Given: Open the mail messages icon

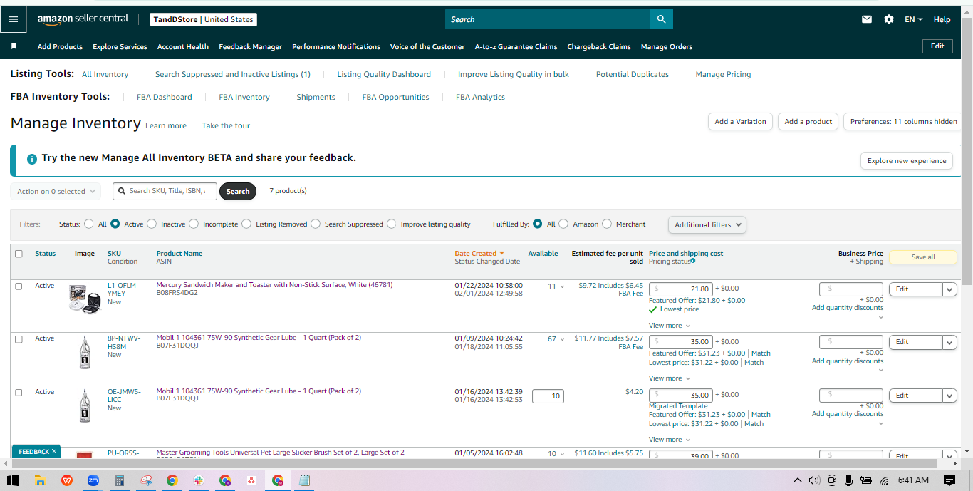Looking at the screenshot, I should pyautogui.click(x=867, y=19).
